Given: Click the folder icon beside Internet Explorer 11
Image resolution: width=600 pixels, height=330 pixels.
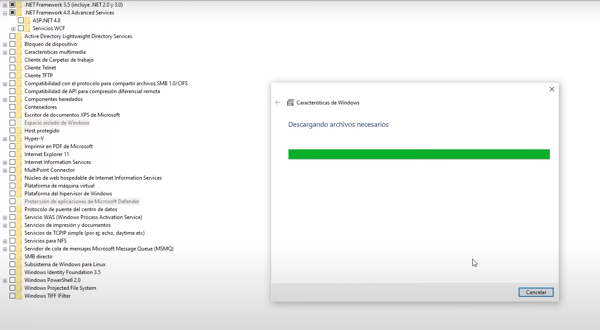Looking at the screenshot, I should [19, 154].
